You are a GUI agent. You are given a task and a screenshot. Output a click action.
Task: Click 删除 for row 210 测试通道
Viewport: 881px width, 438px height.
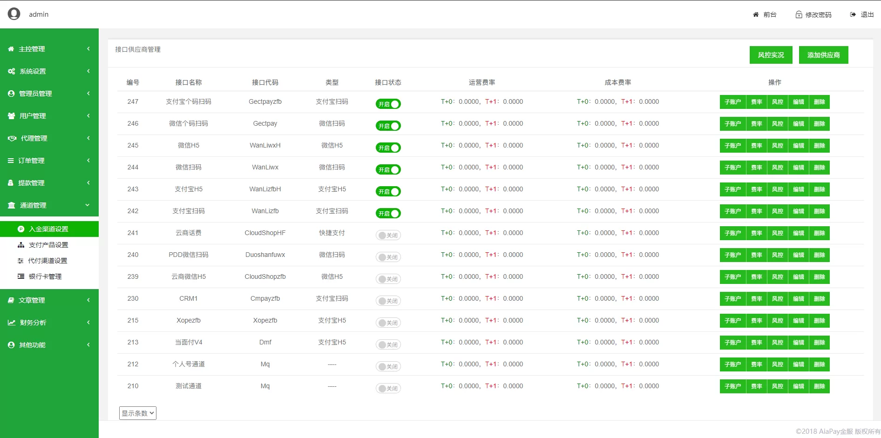819,386
